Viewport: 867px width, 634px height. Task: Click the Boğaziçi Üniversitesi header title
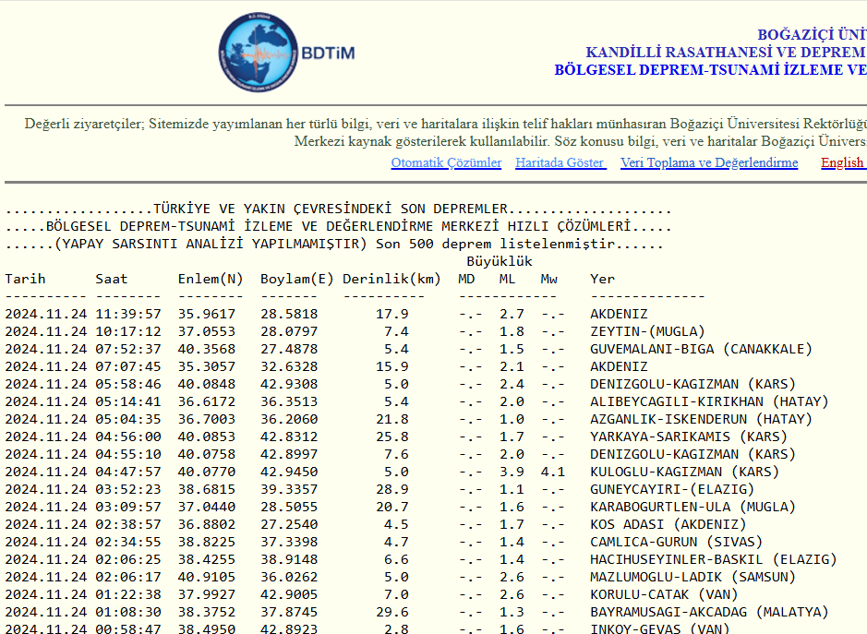tap(812, 35)
